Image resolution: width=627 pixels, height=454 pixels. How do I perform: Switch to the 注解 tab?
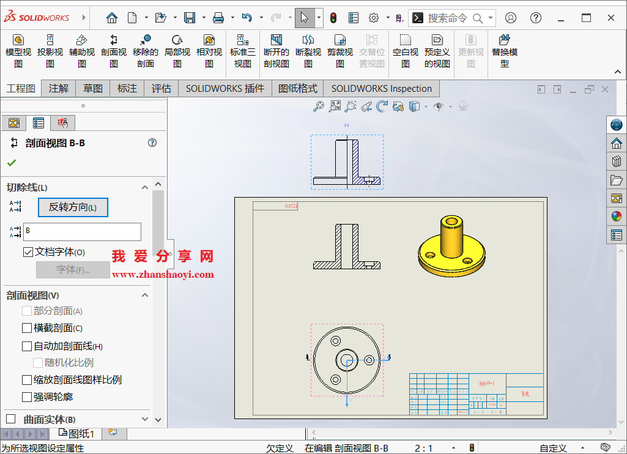pos(58,89)
